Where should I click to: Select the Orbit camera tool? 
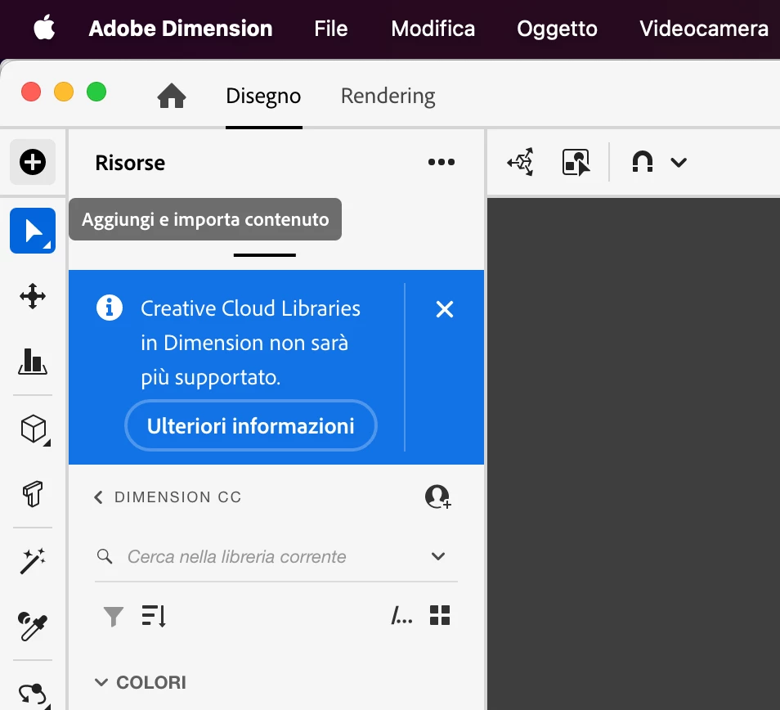click(x=34, y=695)
